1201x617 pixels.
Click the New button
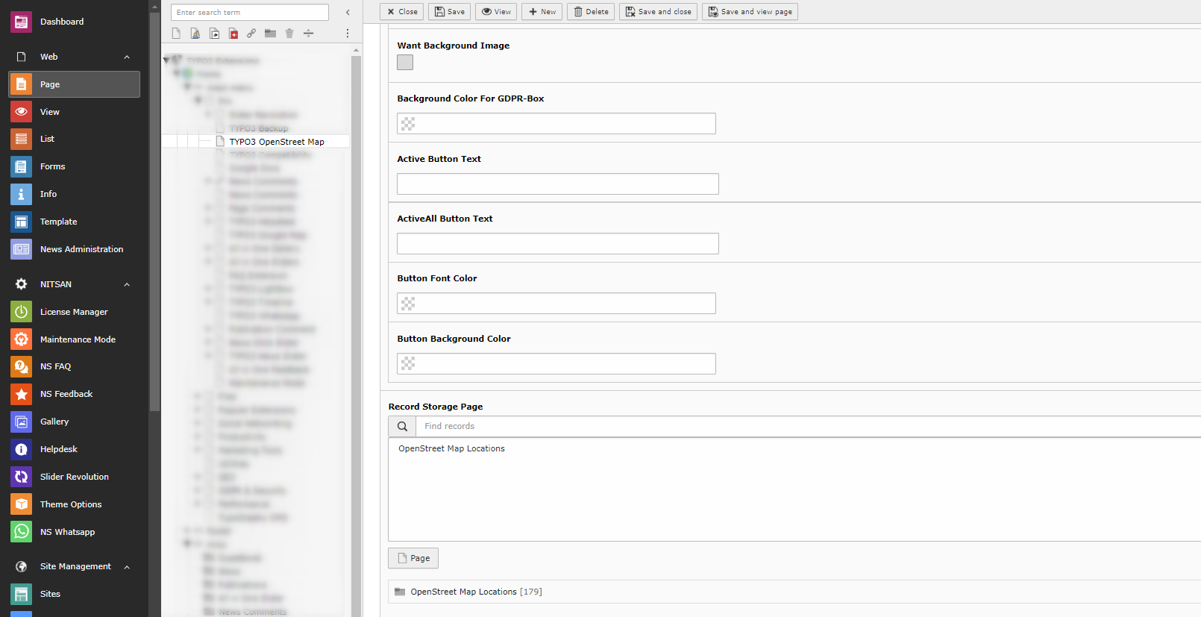(x=542, y=12)
